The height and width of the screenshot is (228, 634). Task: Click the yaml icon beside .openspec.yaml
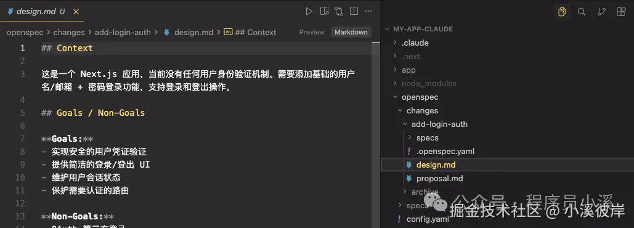[x=408, y=151]
